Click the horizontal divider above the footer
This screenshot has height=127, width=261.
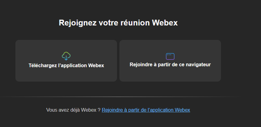point(120,97)
